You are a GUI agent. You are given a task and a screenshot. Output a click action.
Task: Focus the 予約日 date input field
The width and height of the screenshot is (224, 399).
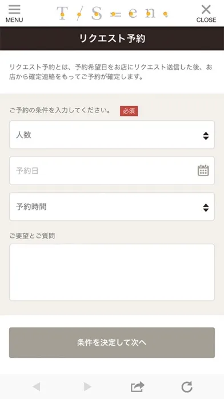click(x=112, y=171)
